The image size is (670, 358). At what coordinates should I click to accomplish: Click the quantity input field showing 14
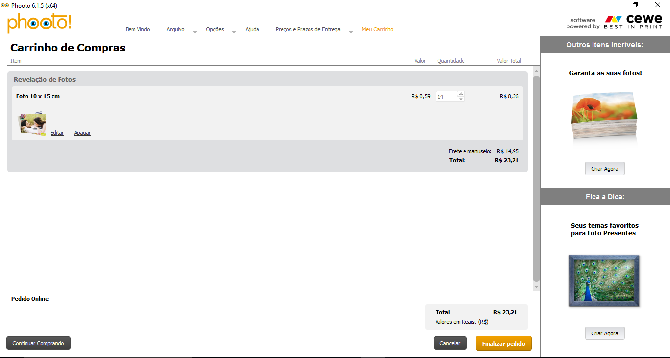point(446,97)
